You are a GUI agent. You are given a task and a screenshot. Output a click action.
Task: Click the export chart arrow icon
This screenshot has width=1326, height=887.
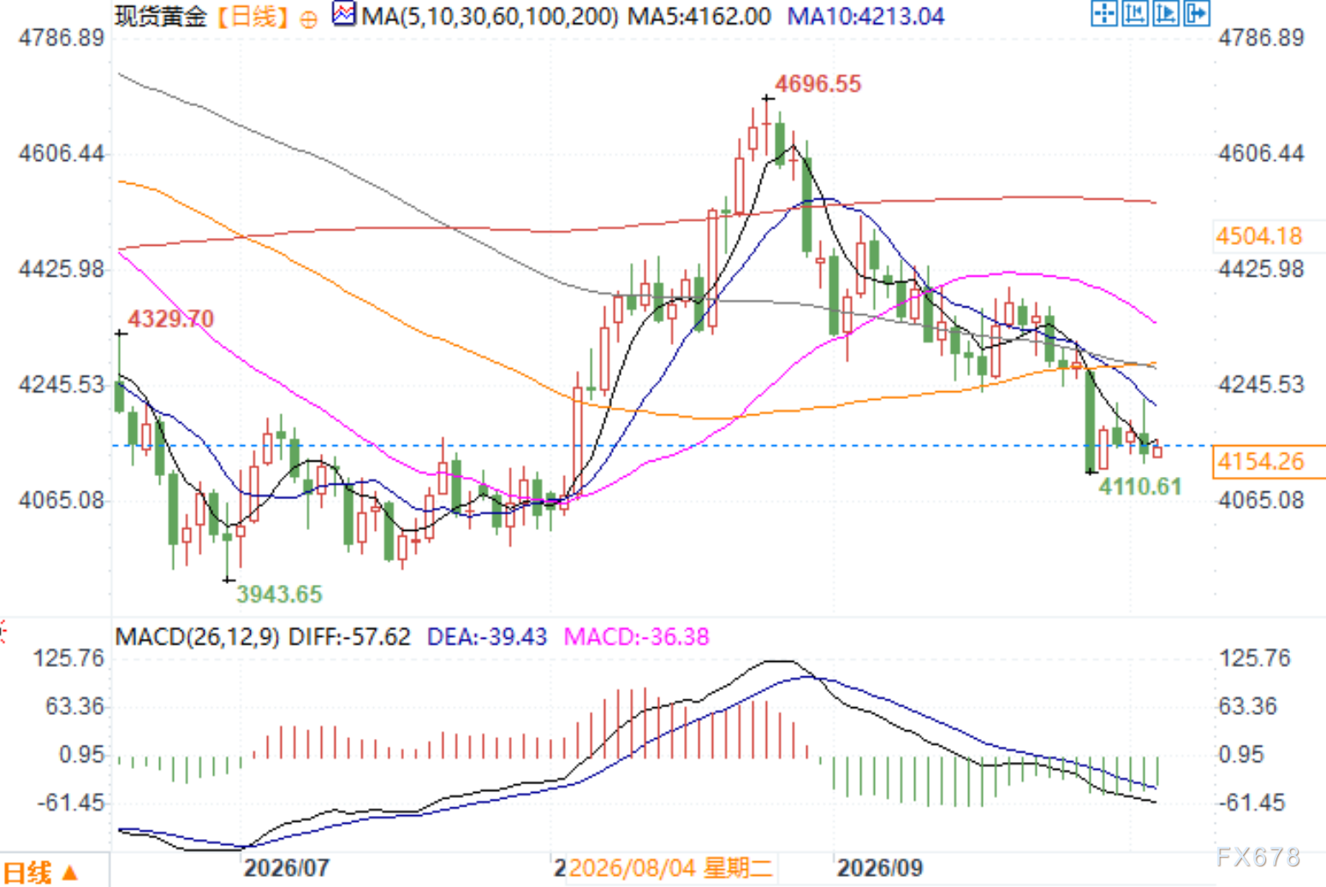click(x=1197, y=14)
